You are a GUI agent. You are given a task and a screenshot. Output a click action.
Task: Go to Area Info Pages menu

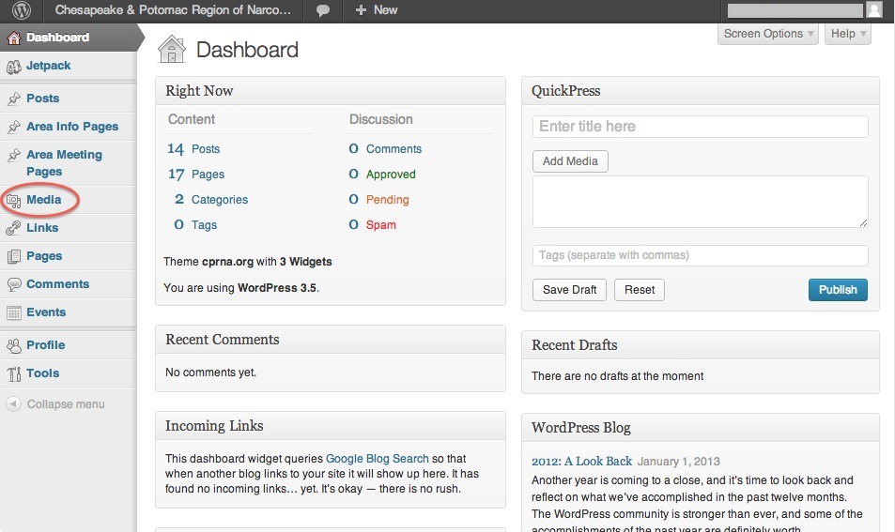point(72,127)
